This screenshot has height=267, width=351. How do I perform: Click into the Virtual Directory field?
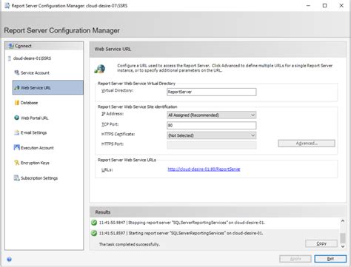tap(212, 92)
